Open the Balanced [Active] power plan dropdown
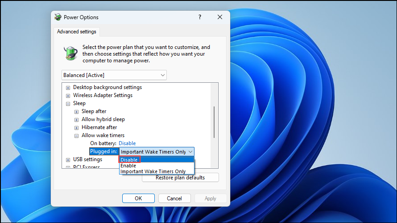Image resolution: width=397 pixels, height=223 pixels. [114, 75]
